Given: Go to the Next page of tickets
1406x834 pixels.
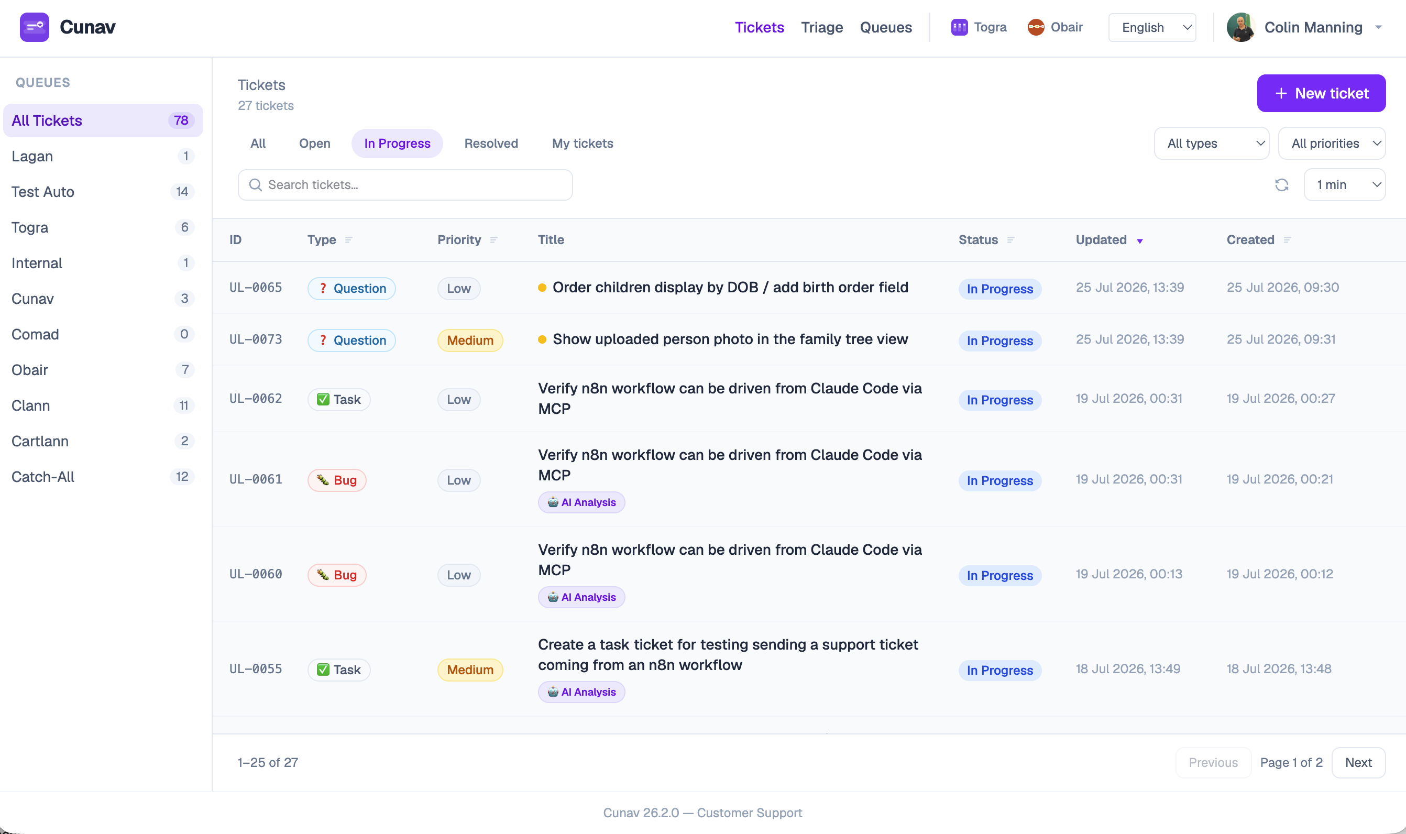Looking at the screenshot, I should (x=1358, y=763).
